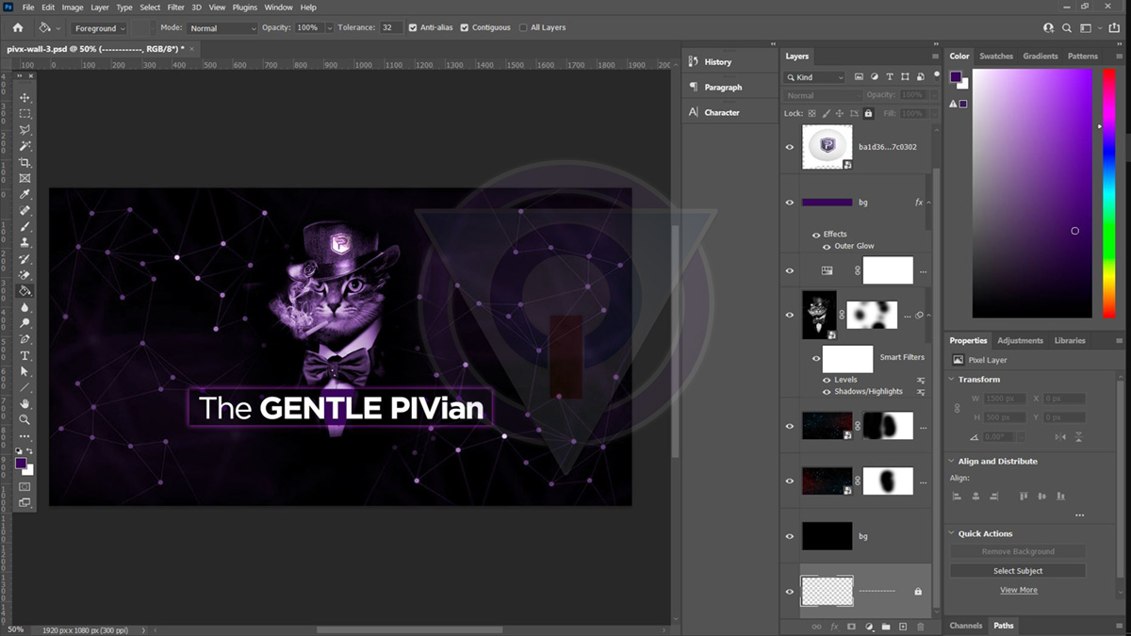Toggle visibility of Levels smart filter
The height and width of the screenshot is (636, 1131).
(x=827, y=380)
